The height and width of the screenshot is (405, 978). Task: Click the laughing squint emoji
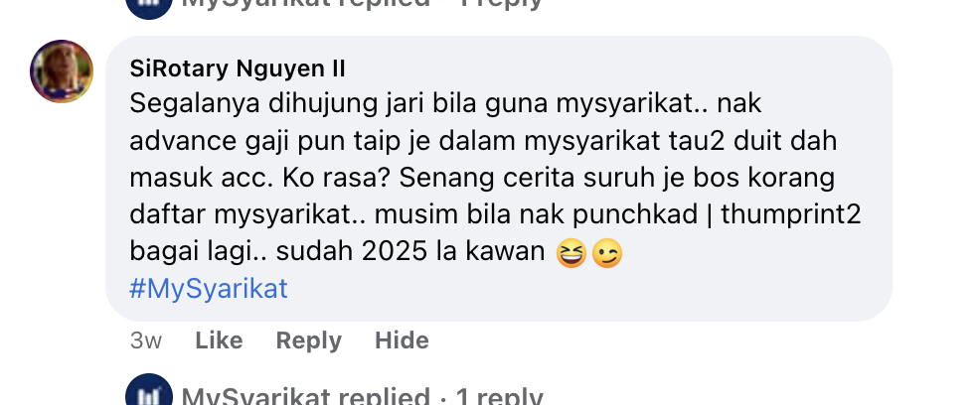tap(571, 253)
